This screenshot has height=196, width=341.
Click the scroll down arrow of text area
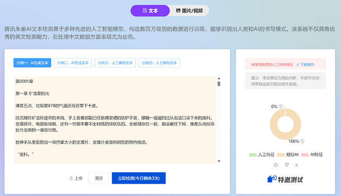(219, 161)
